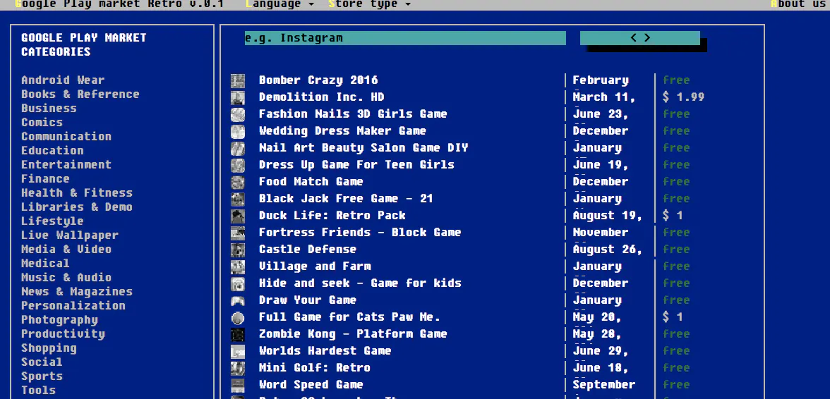Click the Fashion Nails 3D Girls Game icon
Viewport: 830px width, 399px height.
[238, 114]
